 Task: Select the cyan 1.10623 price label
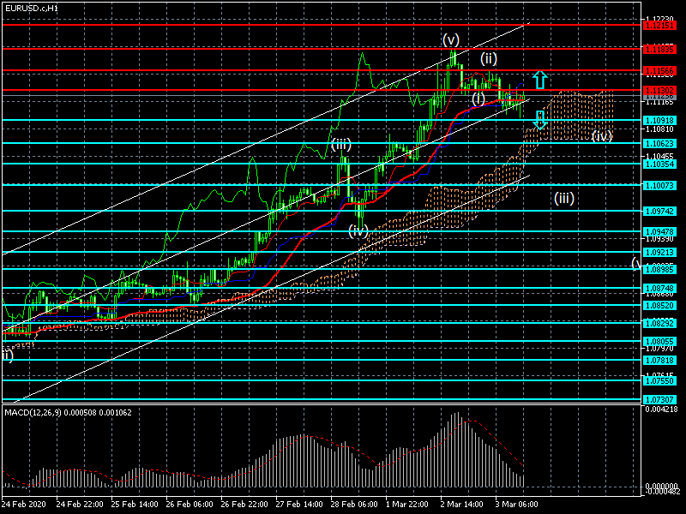(x=659, y=143)
